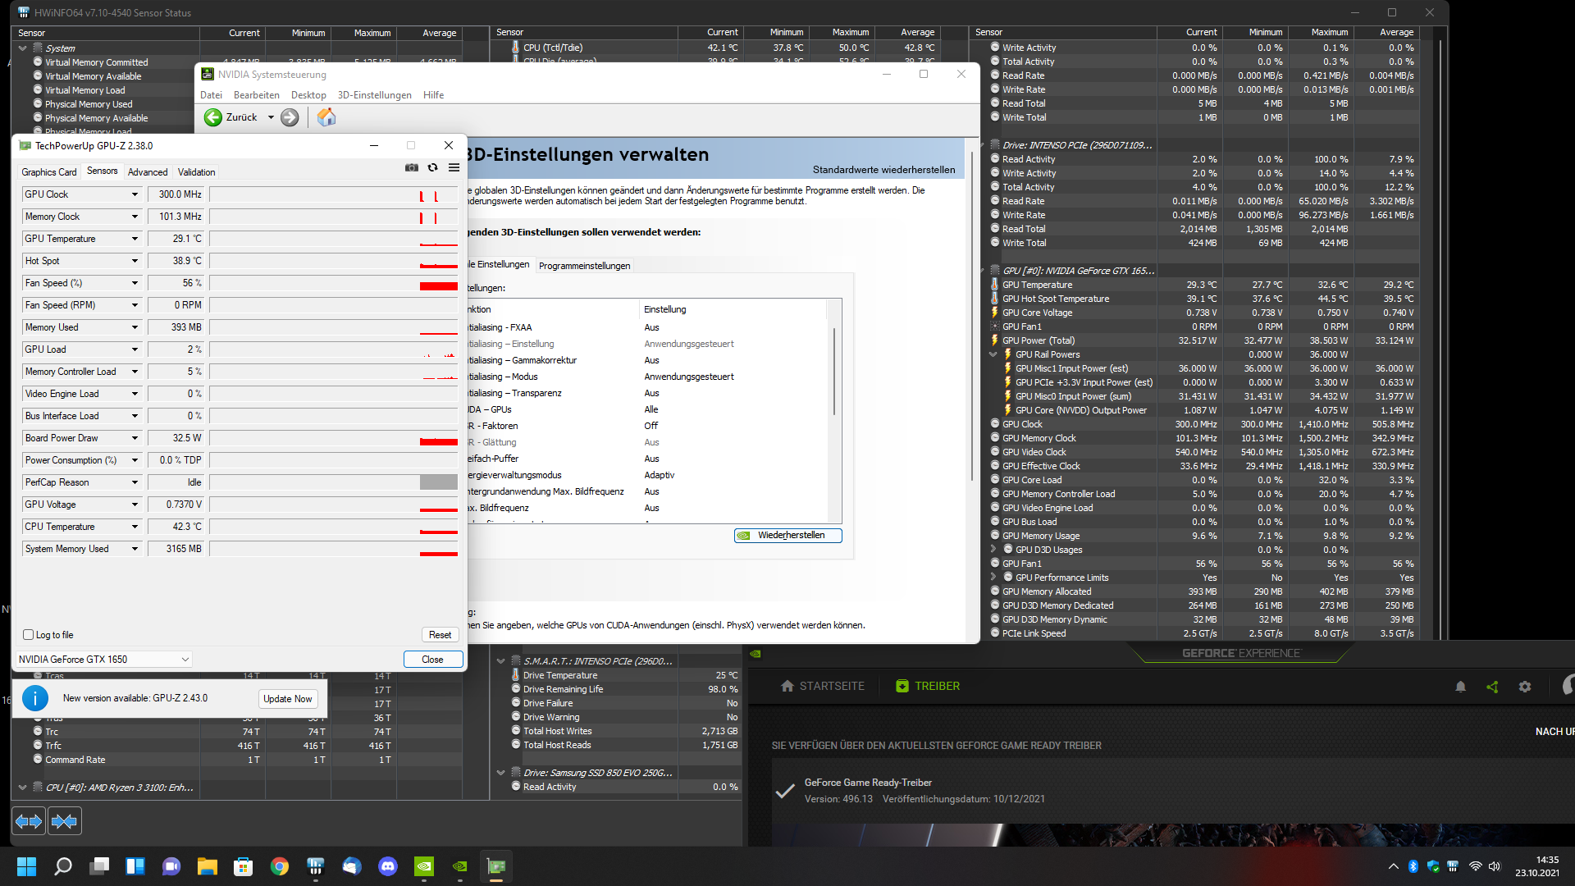
Task: Open Windows Start menu
Action: [x=26, y=866]
